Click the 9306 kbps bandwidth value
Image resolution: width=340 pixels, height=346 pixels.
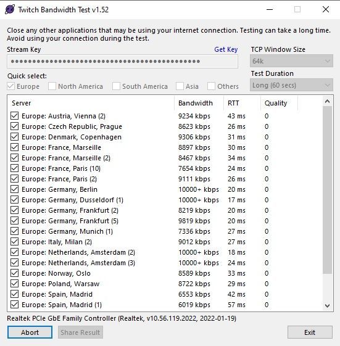(x=194, y=137)
